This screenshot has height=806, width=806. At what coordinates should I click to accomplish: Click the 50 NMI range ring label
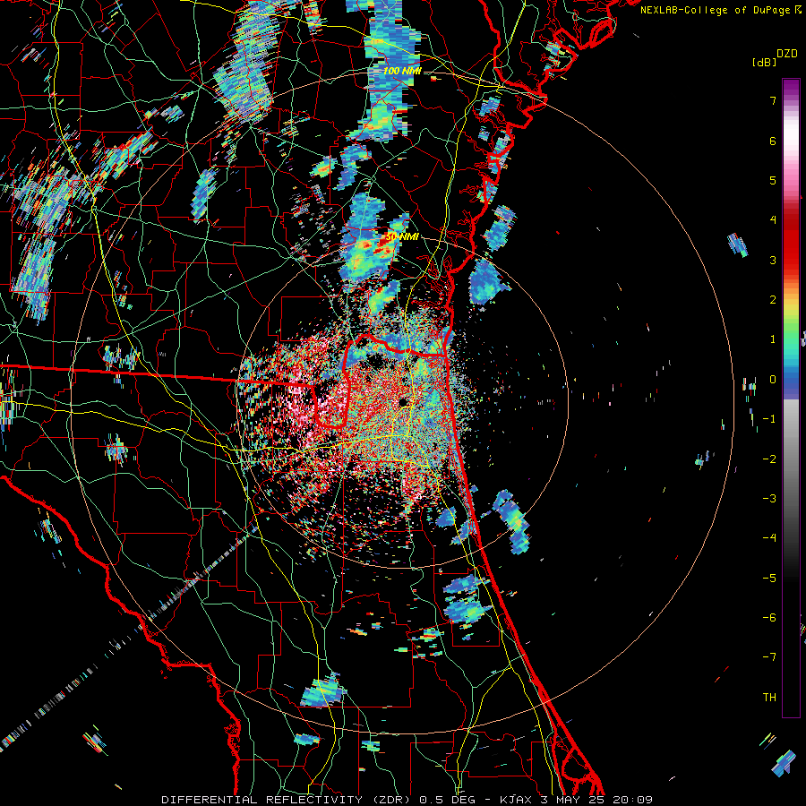point(402,237)
